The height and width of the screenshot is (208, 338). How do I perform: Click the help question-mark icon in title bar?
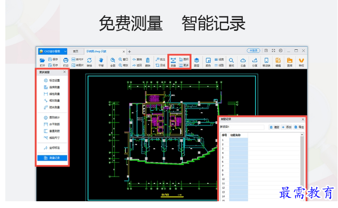click(x=266, y=51)
